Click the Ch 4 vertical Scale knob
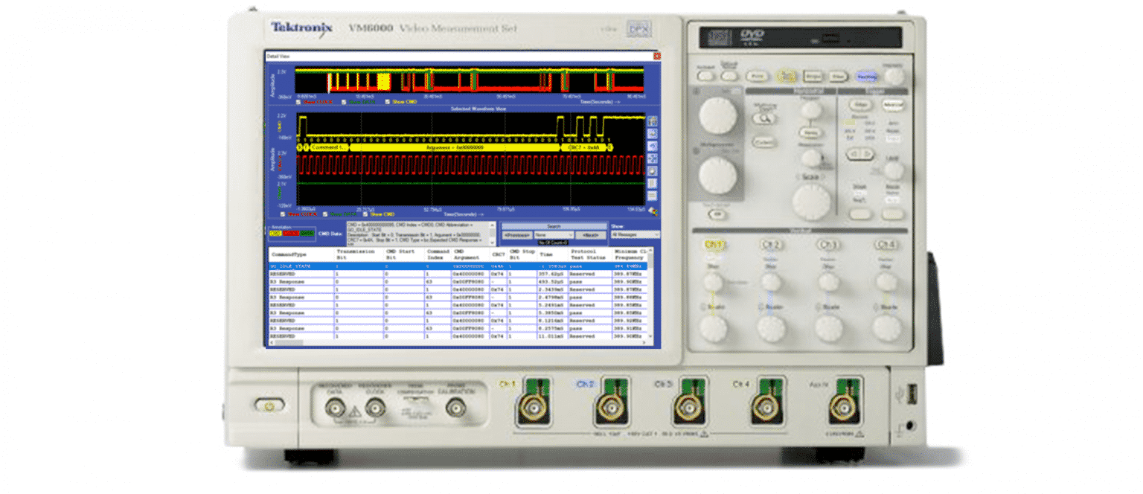1143x494 pixels. (886, 327)
